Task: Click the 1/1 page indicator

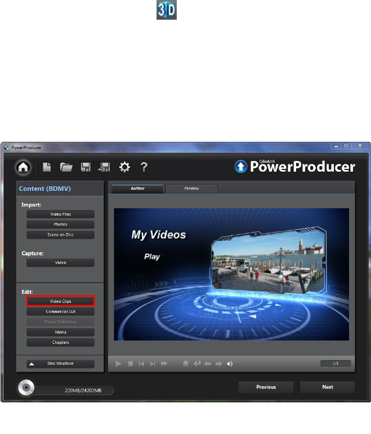Action: click(336, 364)
